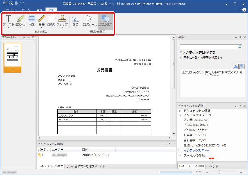Expand the ドキュメントの情報 tree section
The height and width of the screenshot is (175, 248).
point(180,110)
